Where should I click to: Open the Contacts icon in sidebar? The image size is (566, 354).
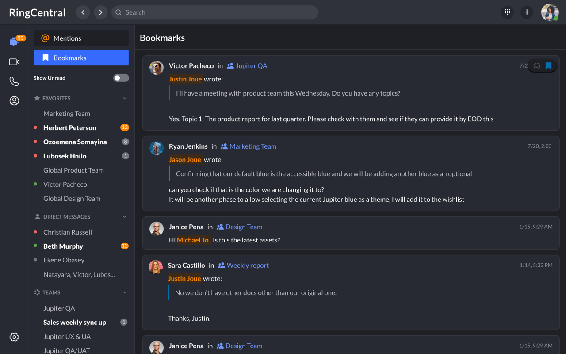pos(14,101)
